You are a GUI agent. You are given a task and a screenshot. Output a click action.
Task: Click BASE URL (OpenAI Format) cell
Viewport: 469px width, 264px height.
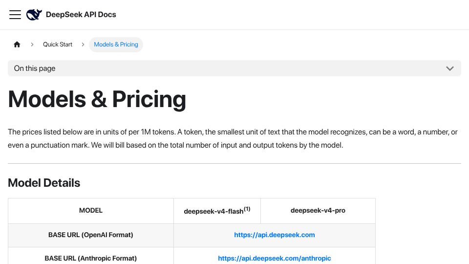click(x=91, y=235)
